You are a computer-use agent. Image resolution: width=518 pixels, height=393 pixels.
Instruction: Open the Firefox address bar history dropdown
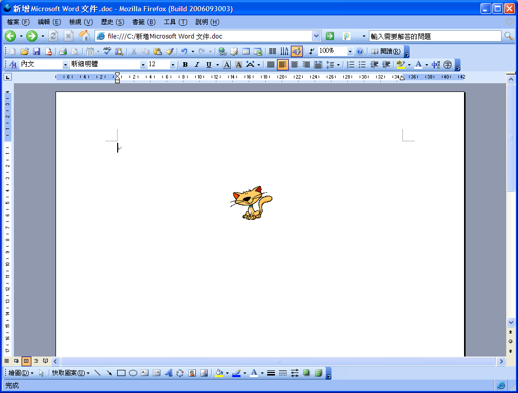(x=316, y=36)
